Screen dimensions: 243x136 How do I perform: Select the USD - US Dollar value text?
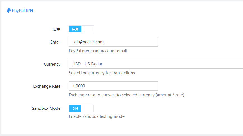(87, 64)
